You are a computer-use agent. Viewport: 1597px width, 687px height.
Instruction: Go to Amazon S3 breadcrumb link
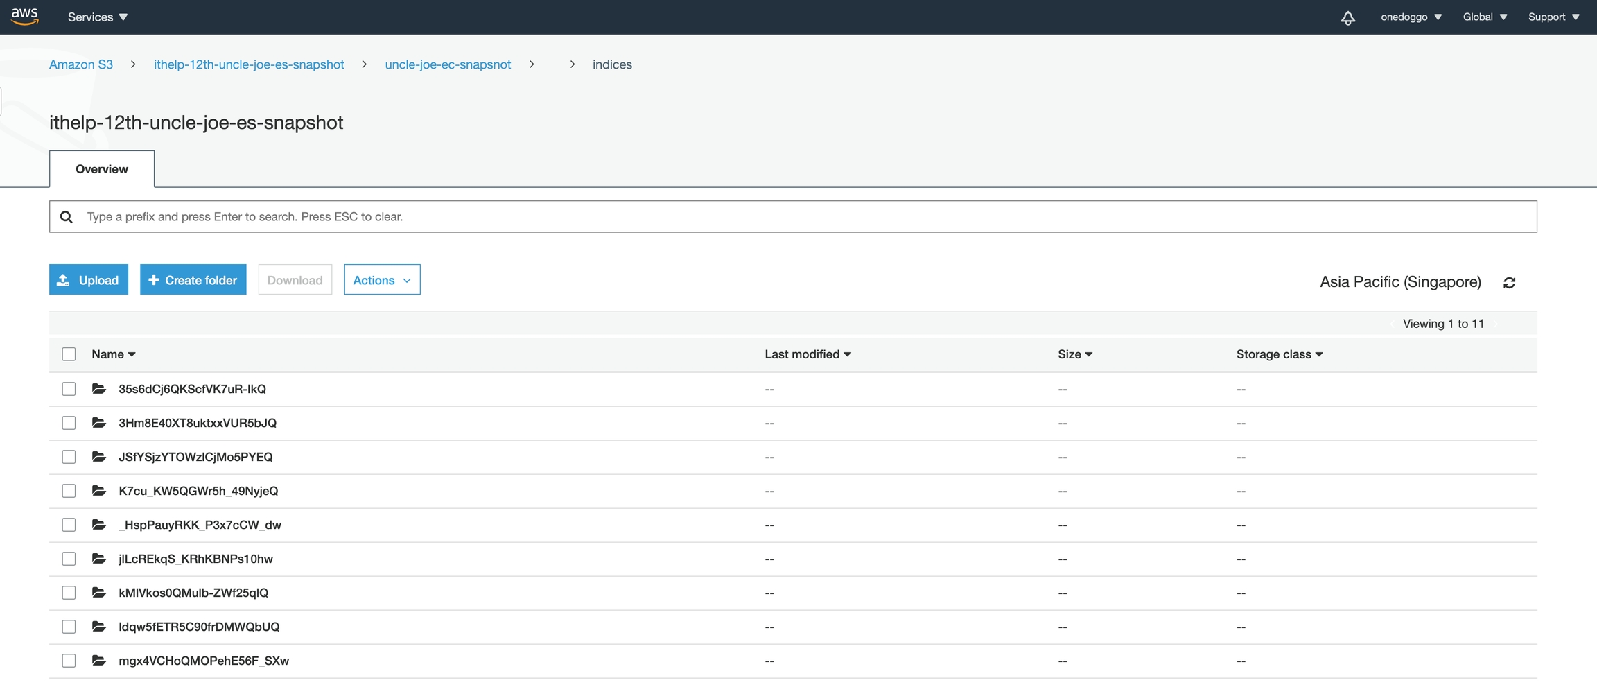81,64
